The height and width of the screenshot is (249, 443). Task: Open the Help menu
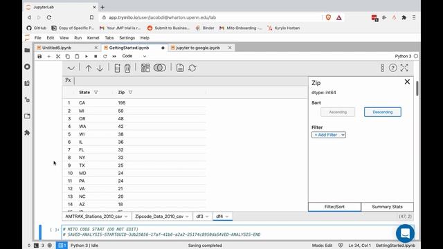coord(145,38)
